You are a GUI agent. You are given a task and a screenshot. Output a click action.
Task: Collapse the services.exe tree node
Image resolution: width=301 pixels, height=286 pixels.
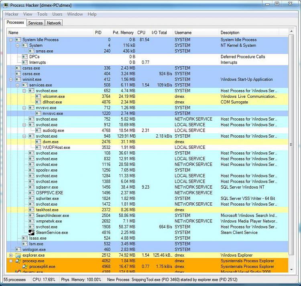(18, 85)
